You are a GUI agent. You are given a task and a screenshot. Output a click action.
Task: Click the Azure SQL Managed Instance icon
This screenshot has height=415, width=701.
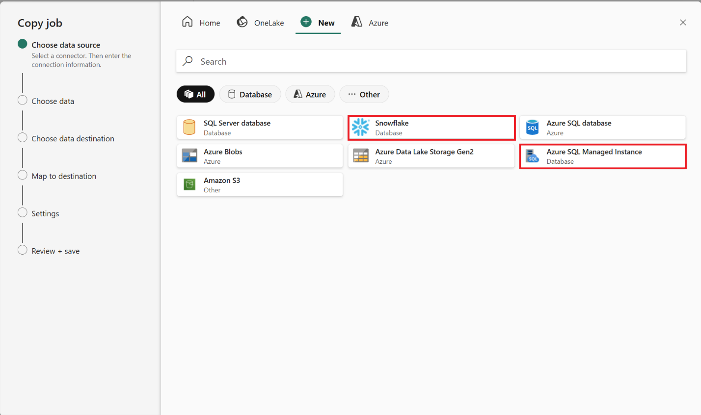pyautogui.click(x=532, y=156)
